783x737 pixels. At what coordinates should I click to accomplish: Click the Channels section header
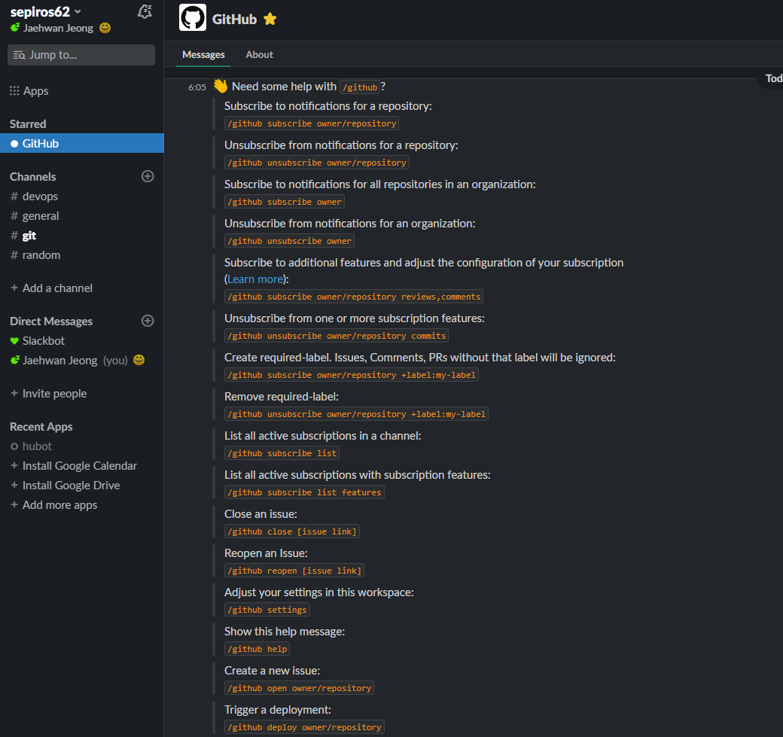pyautogui.click(x=33, y=177)
